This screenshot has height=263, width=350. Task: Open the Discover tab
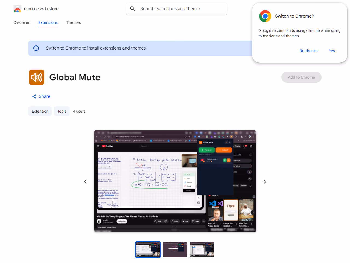click(22, 22)
